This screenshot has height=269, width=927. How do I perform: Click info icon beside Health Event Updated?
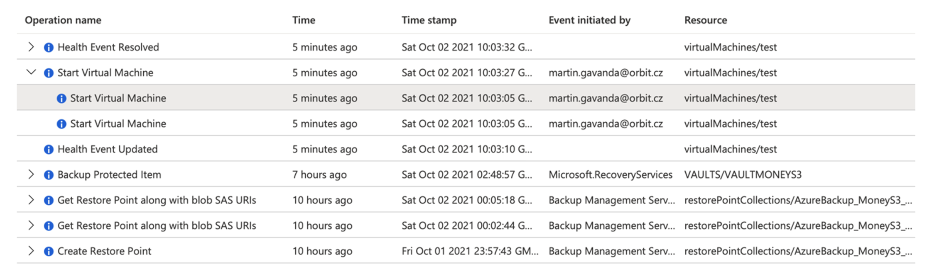(49, 149)
